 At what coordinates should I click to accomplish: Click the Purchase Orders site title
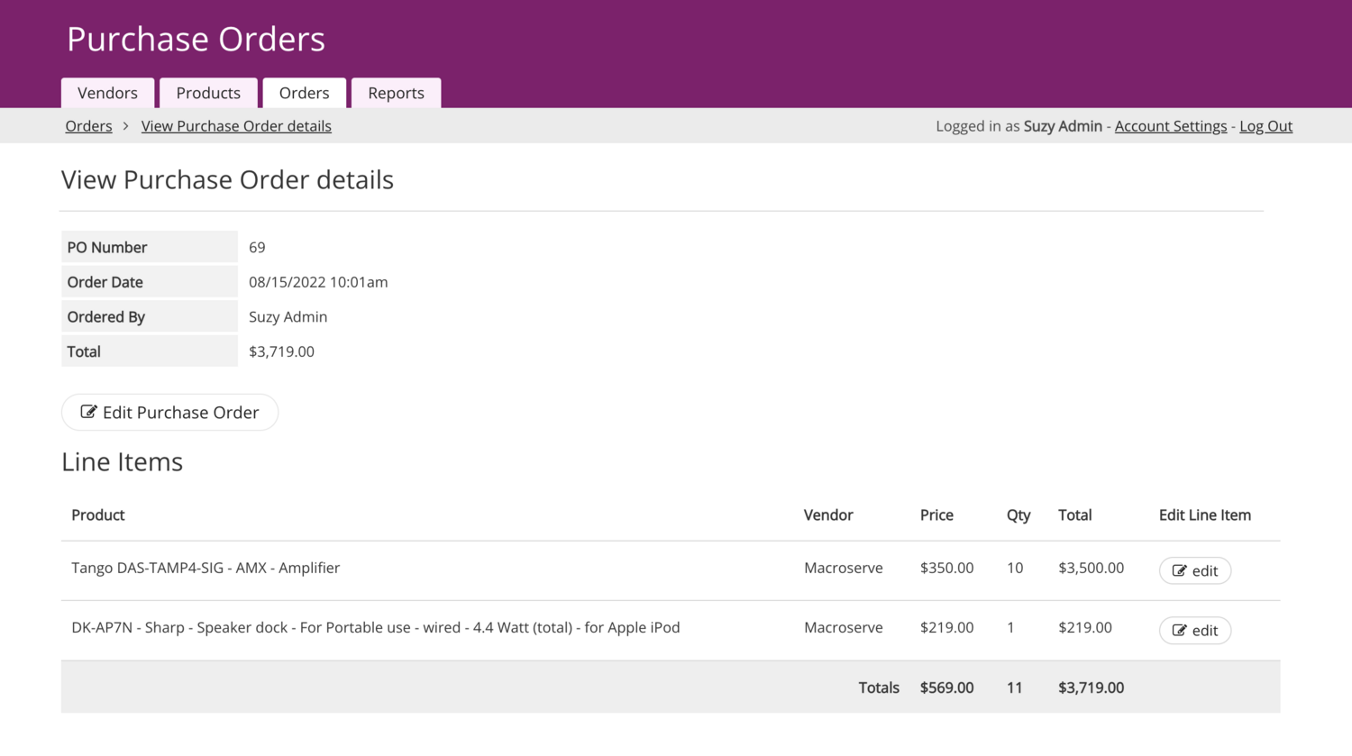[x=196, y=39]
